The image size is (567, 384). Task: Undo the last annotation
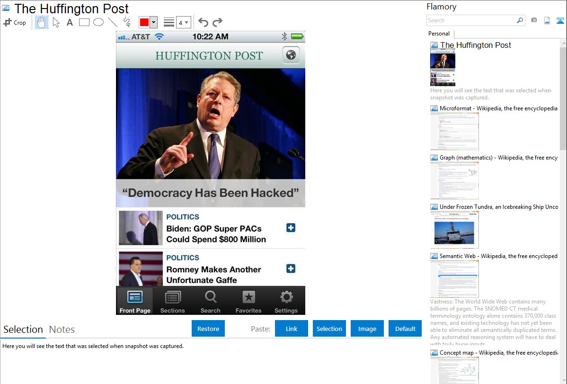(x=203, y=22)
